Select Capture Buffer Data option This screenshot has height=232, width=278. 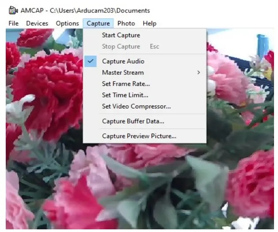(145, 121)
